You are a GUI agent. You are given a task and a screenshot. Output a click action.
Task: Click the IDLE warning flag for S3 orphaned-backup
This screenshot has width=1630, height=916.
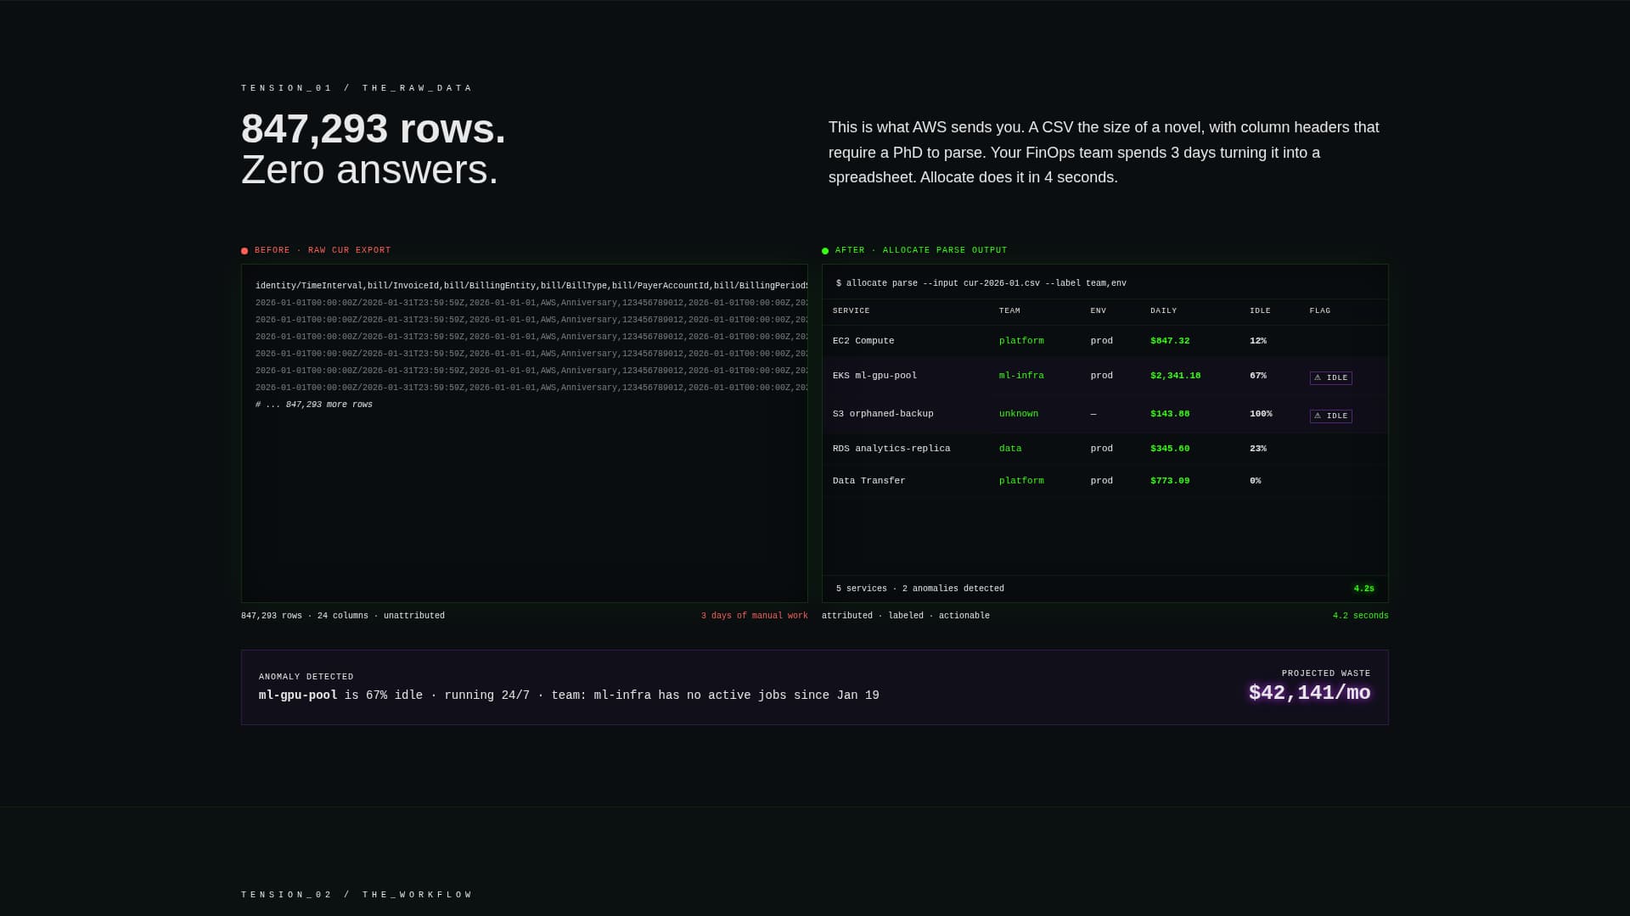(1330, 416)
